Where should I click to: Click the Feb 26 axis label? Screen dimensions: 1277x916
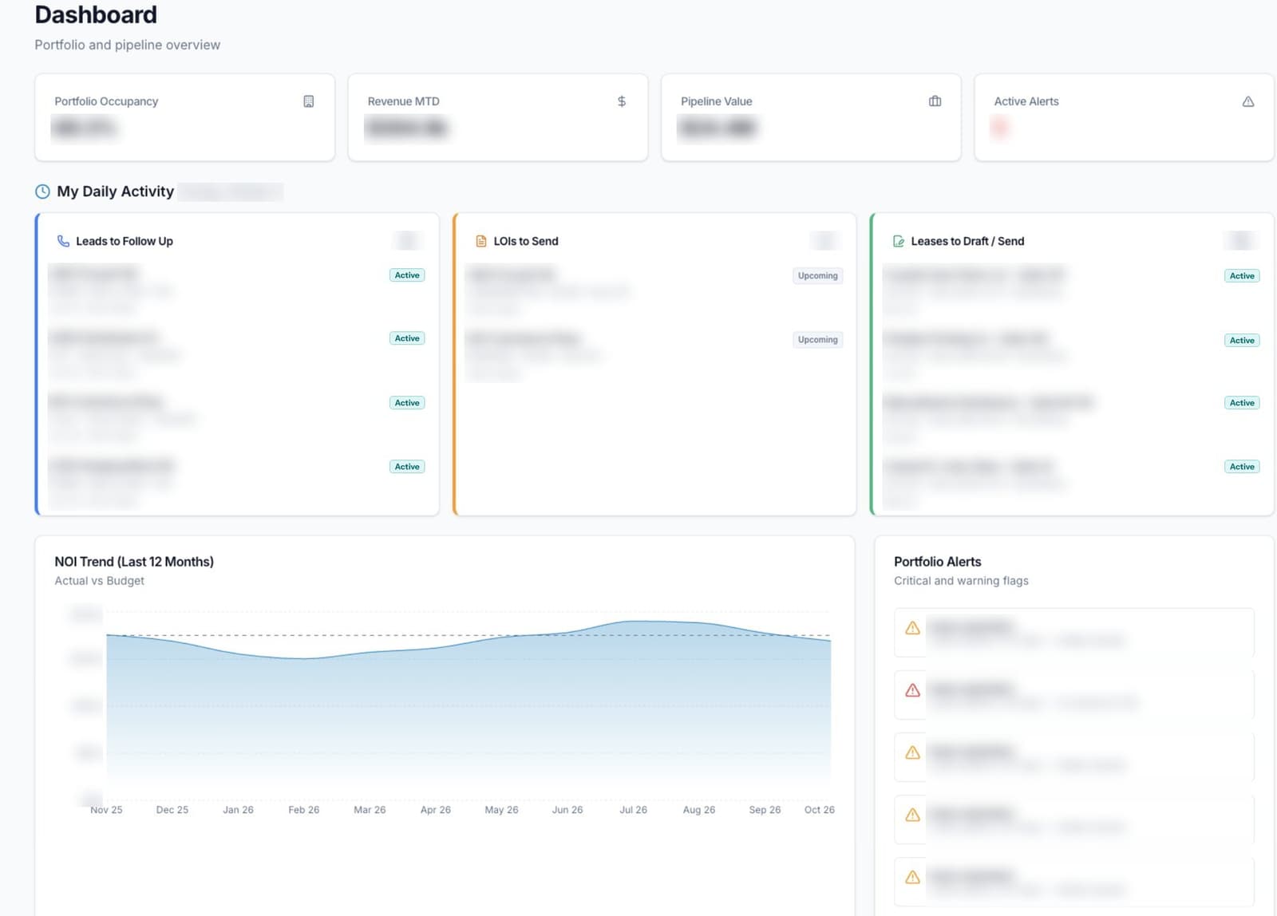(x=304, y=810)
